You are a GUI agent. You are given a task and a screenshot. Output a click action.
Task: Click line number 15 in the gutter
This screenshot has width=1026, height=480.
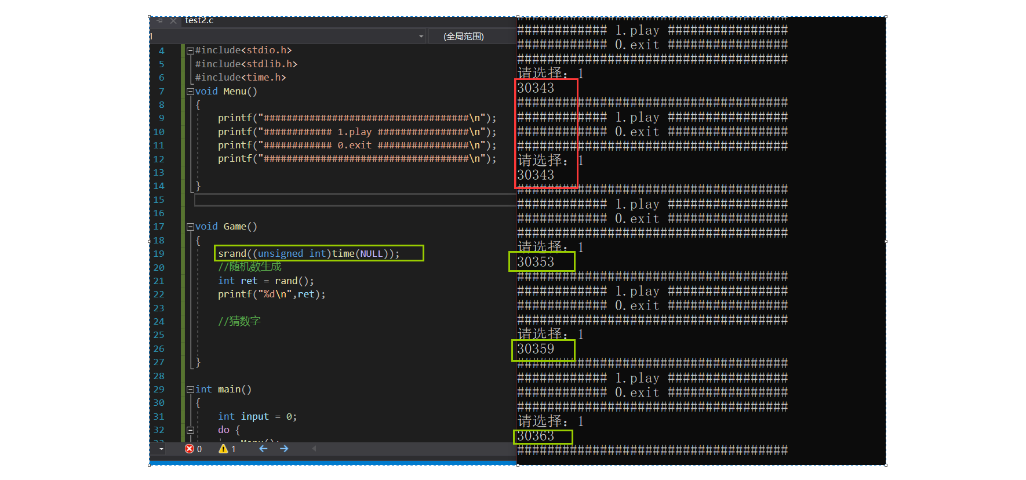coord(159,200)
